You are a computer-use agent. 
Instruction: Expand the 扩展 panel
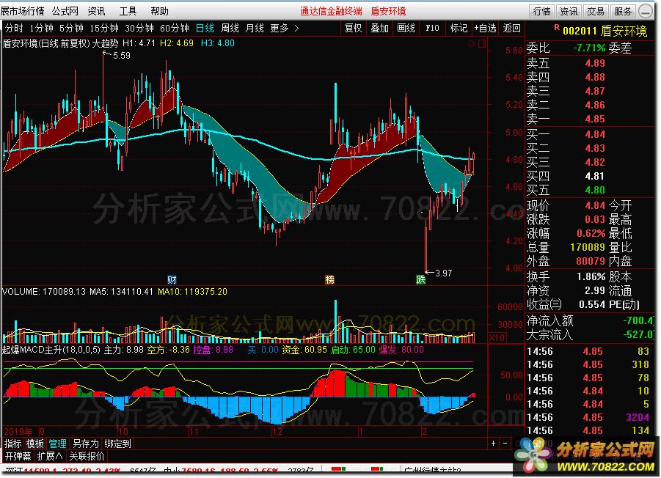(50, 455)
